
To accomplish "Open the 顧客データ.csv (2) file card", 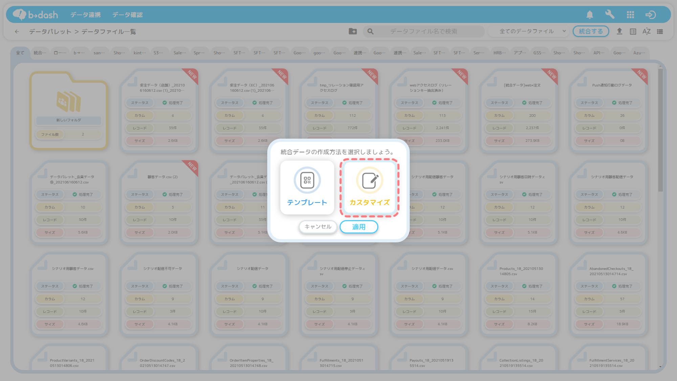I will [159, 202].
